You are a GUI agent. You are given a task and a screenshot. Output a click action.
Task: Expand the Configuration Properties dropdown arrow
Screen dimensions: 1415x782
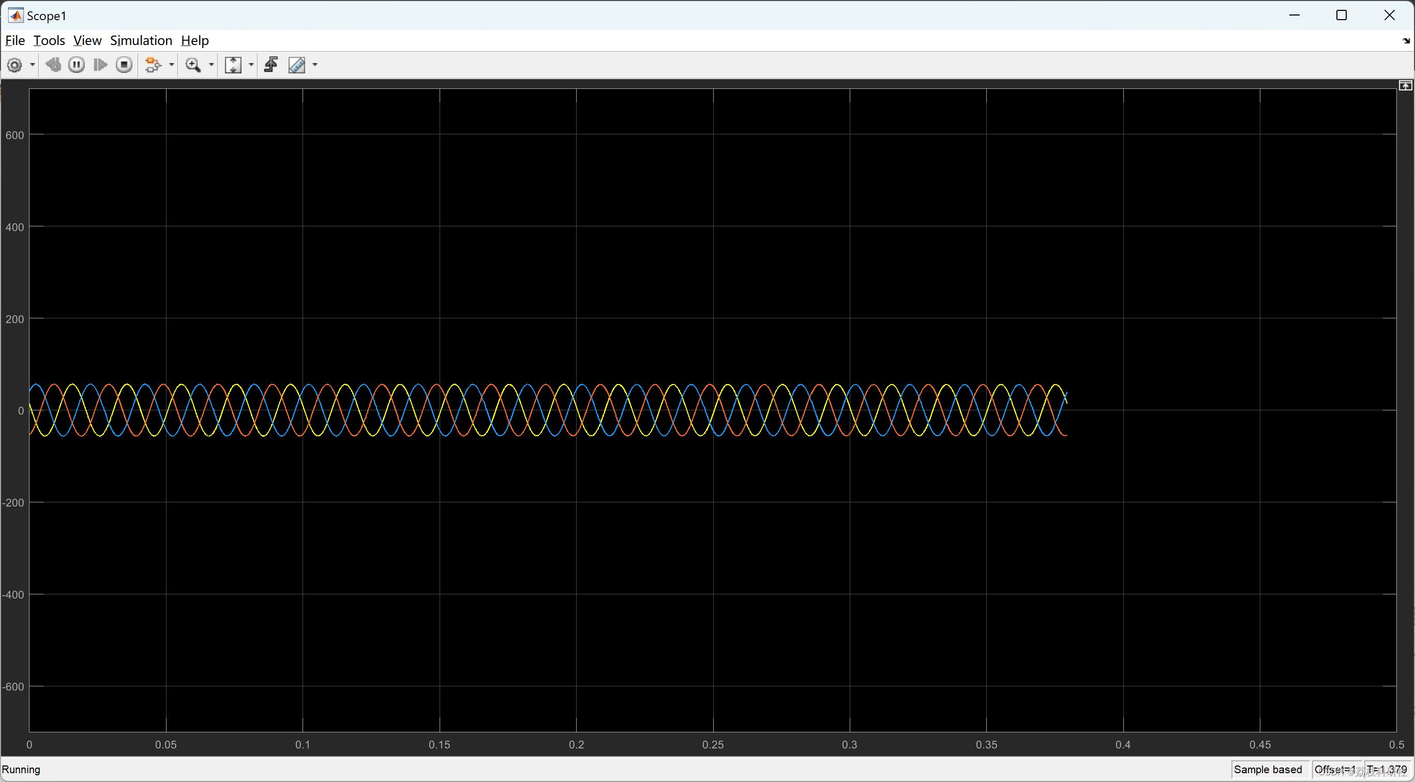[33, 65]
